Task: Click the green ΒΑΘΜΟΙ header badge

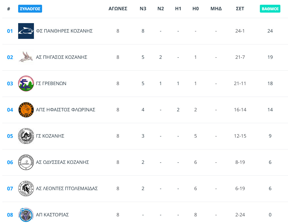Action: [x=270, y=9]
